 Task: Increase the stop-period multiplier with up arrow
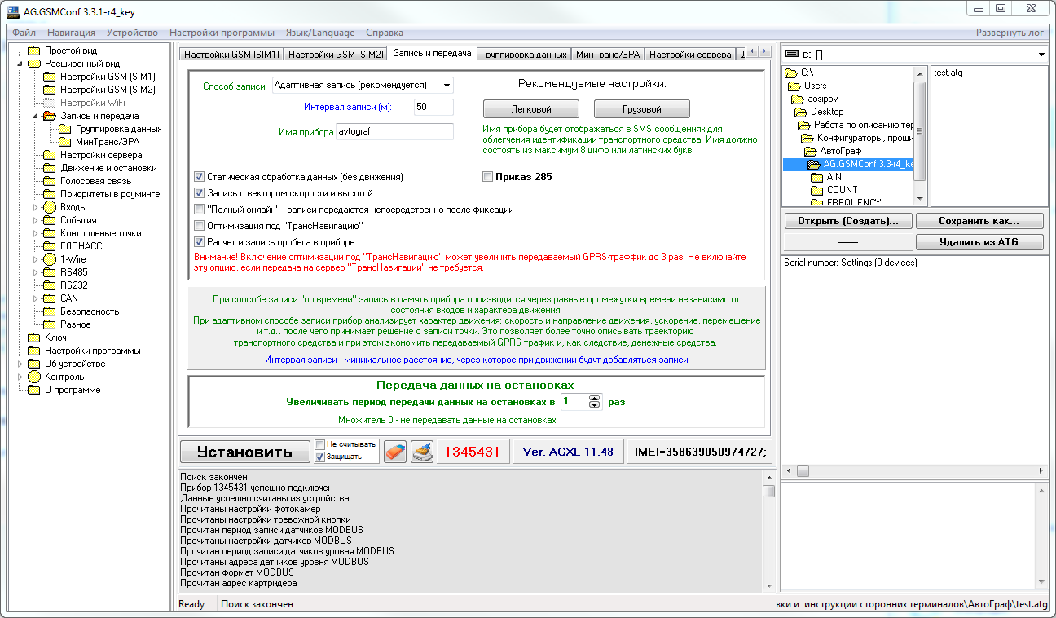(x=594, y=398)
